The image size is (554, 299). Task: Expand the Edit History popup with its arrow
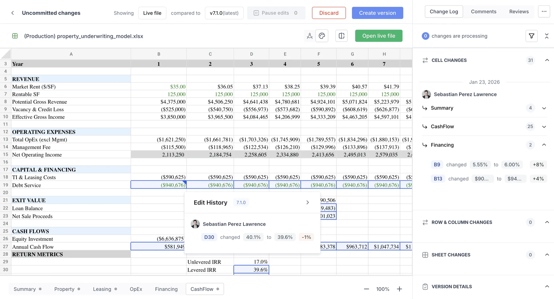[307, 202]
